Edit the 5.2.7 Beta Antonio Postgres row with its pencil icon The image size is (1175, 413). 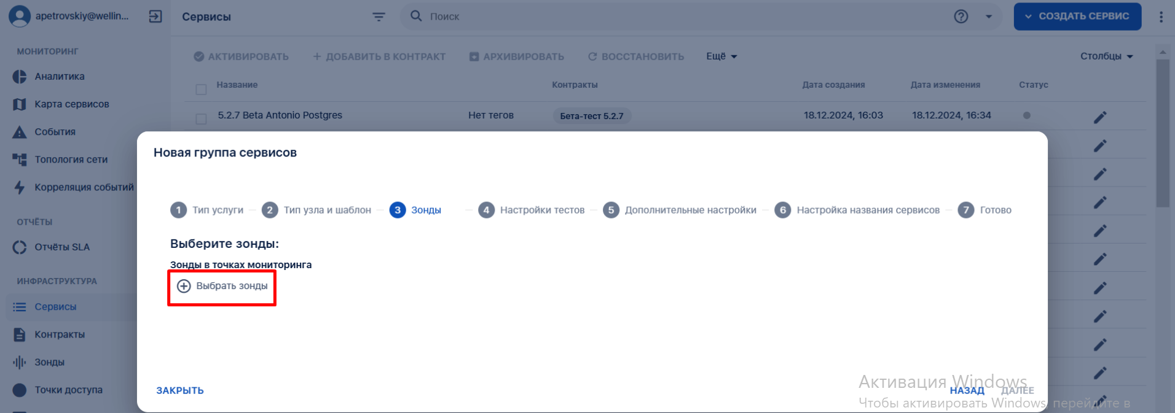point(1100,117)
